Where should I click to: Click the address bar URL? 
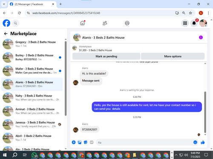coord(66,13)
